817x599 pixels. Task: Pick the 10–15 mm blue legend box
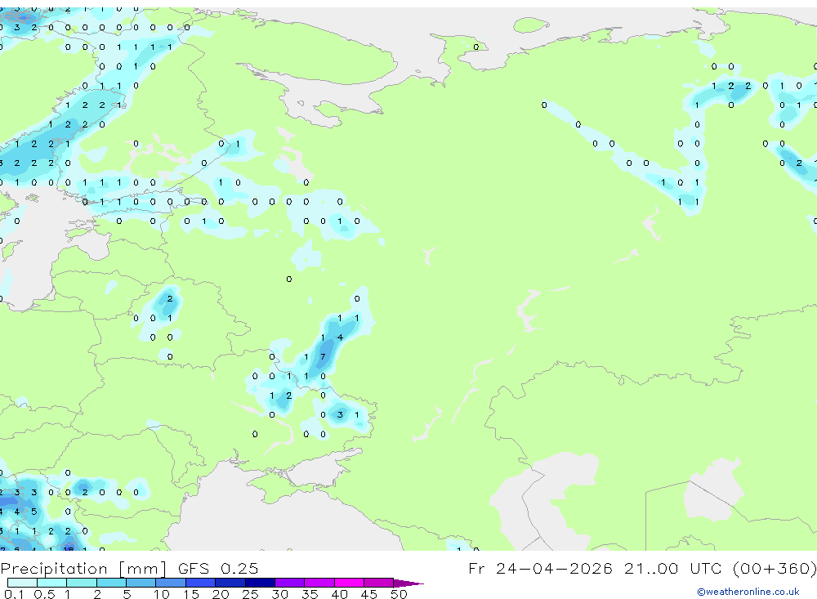click(171, 583)
